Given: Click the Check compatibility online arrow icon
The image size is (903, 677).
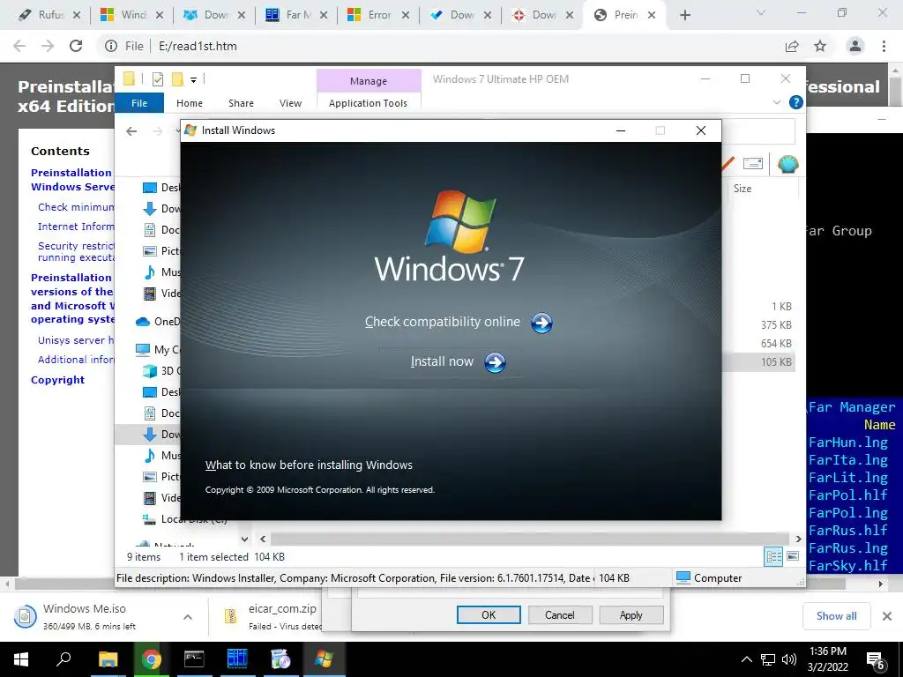Looking at the screenshot, I should tap(541, 323).
